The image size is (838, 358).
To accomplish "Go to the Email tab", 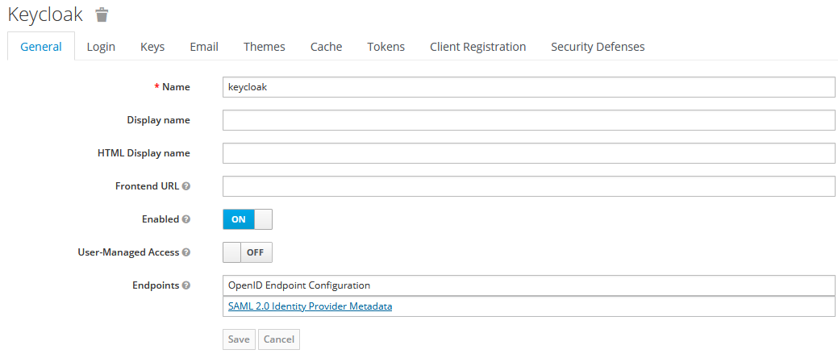I will pos(204,47).
